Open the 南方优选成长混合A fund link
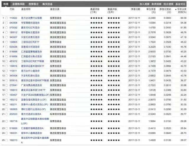189x146 pixels. (31, 114)
